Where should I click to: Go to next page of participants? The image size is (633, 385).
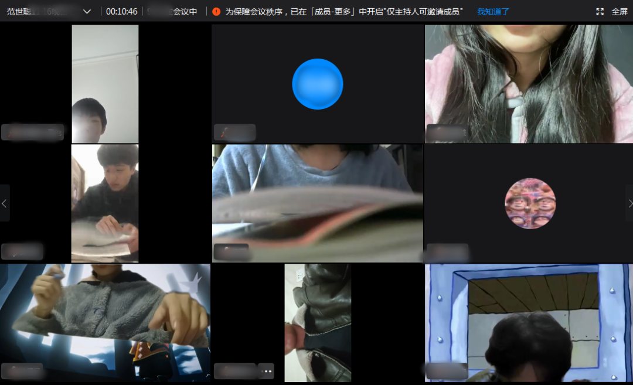pyautogui.click(x=629, y=203)
